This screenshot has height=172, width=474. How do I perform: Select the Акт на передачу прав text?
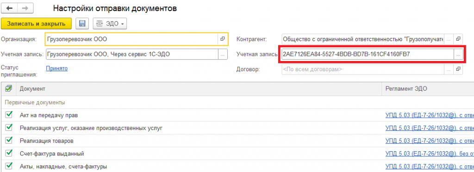49,115
